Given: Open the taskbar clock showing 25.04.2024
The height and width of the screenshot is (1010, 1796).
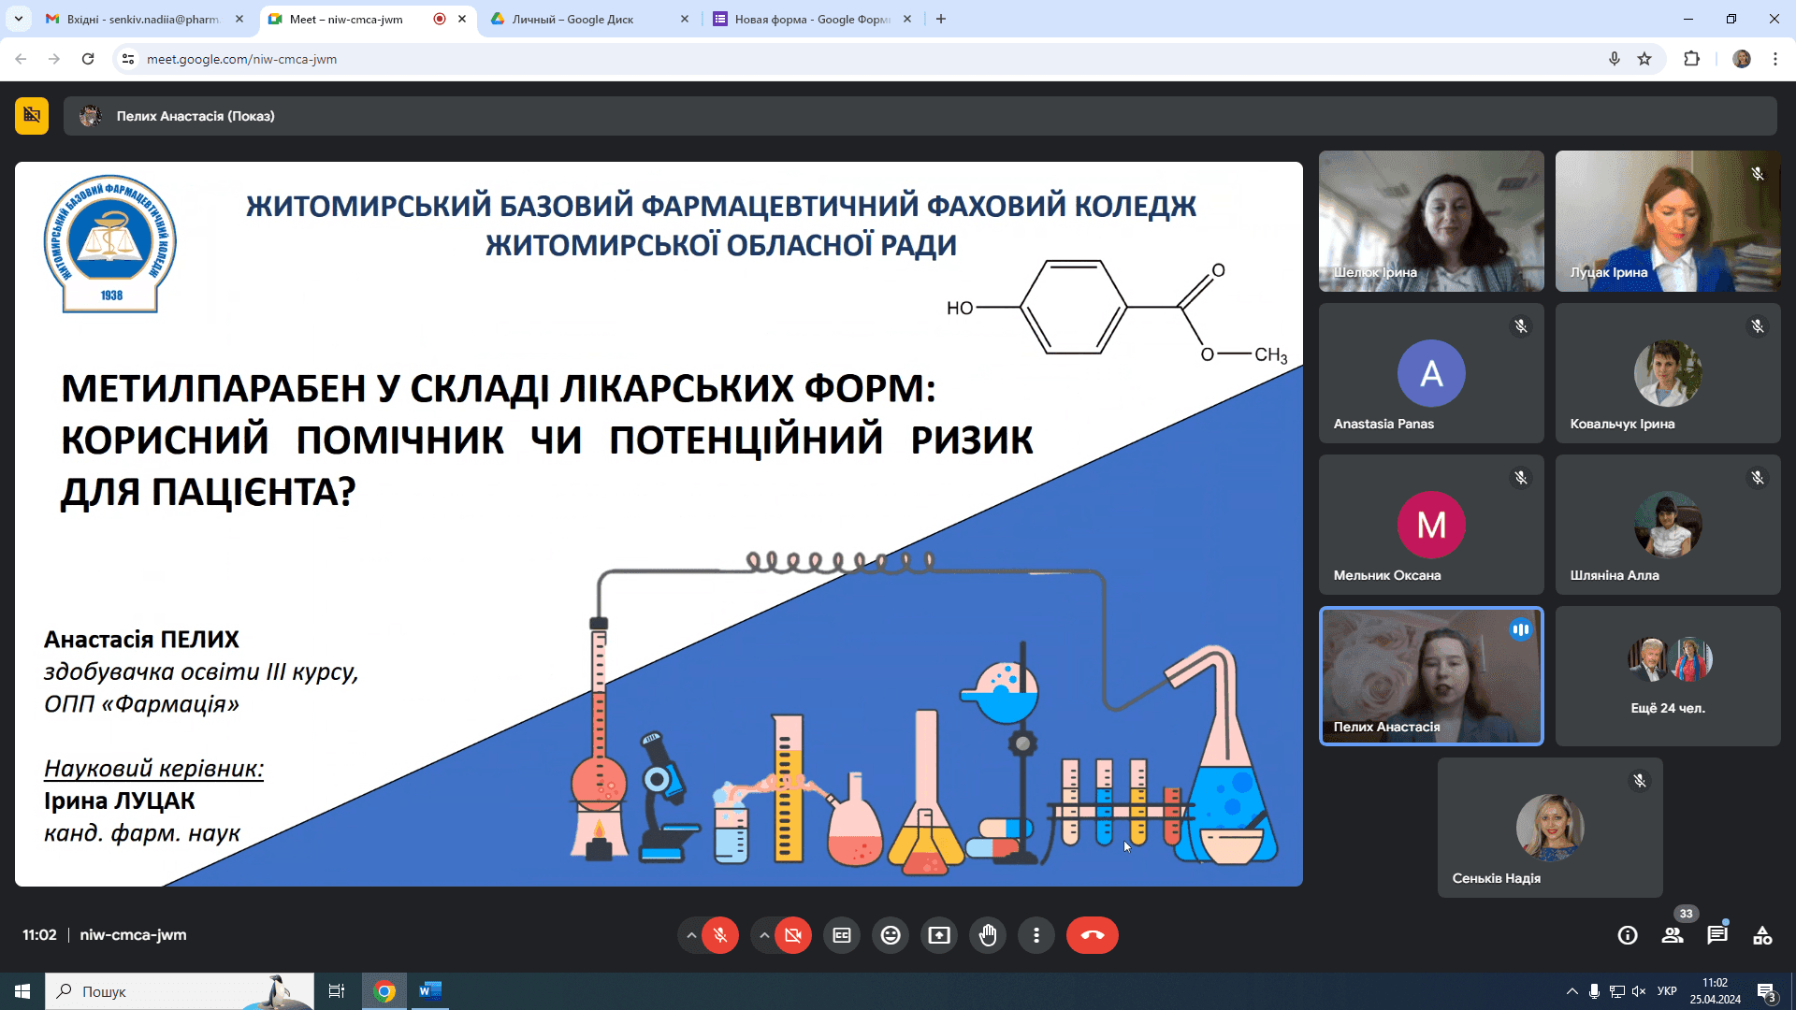Looking at the screenshot, I should click(x=1715, y=991).
